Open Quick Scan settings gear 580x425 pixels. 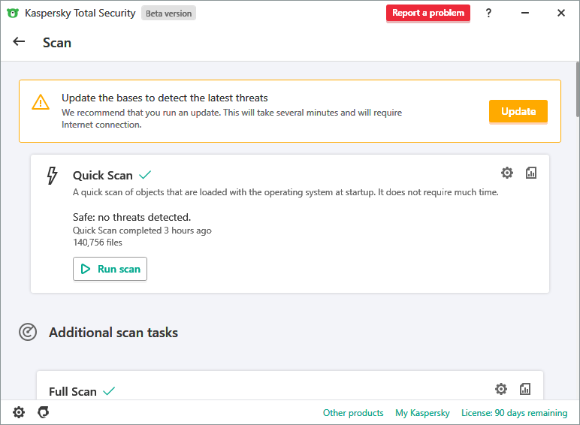(x=507, y=173)
